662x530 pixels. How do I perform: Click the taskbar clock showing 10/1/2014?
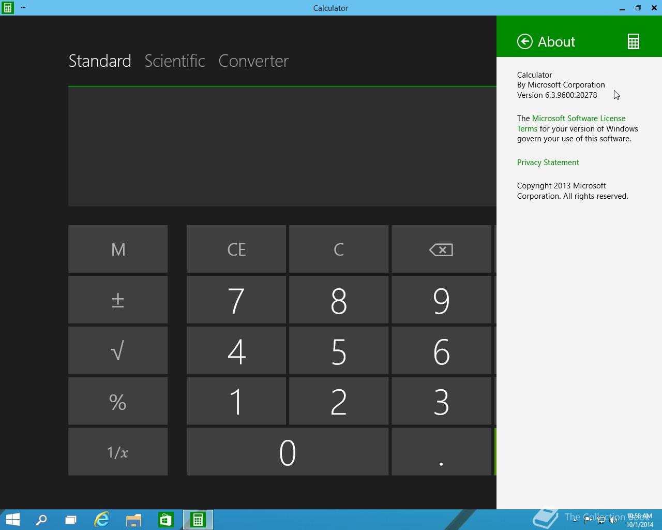(x=640, y=520)
